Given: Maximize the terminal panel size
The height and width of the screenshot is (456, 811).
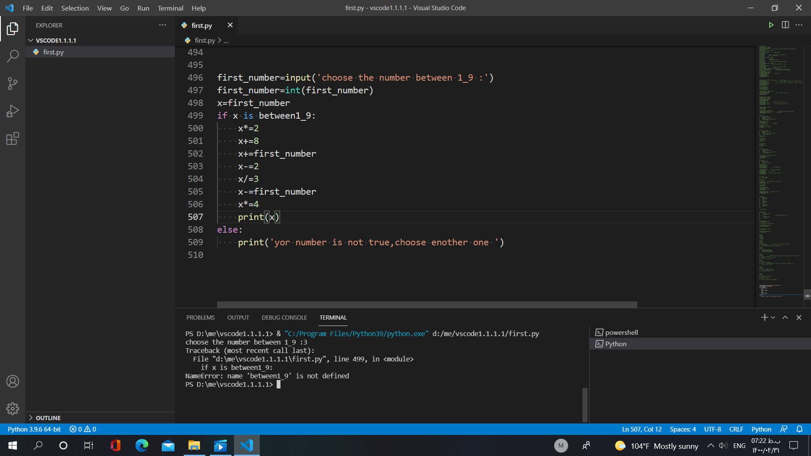Looking at the screenshot, I should [x=785, y=318].
